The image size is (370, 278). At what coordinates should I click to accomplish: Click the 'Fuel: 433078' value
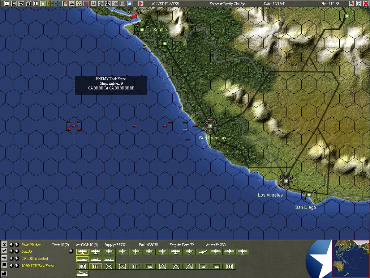pos(149,245)
